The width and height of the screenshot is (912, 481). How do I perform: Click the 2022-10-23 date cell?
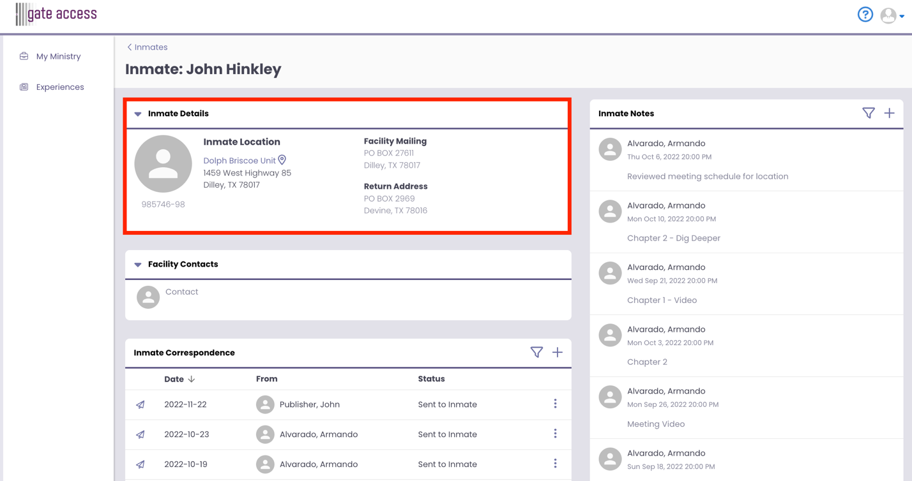pos(186,434)
